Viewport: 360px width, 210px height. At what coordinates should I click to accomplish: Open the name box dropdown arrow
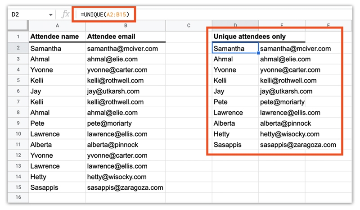pyautogui.click(x=50, y=15)
